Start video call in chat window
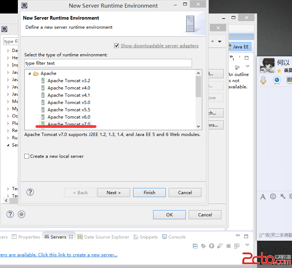This screenshot has height=268, width=292. pyautogui.click(x=277, y=80)
